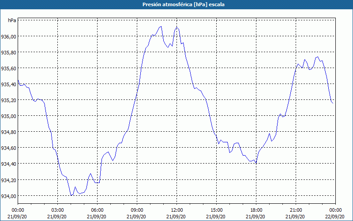Select the 21:00 time axis marker
This screenshot has height=221, width=353.
point(296,210)
